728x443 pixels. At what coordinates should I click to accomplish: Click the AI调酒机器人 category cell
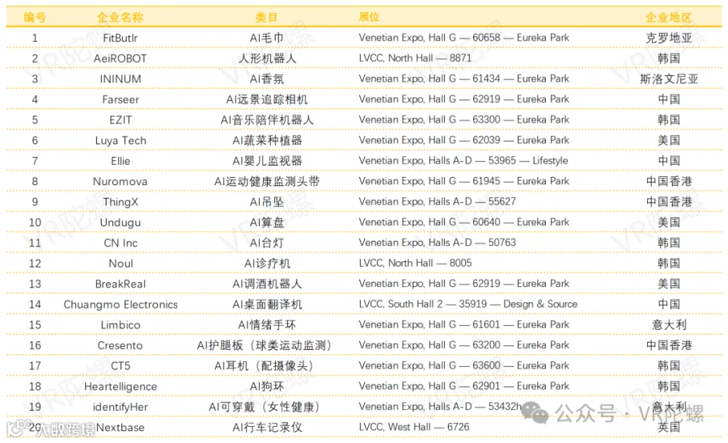pos(267,284)
